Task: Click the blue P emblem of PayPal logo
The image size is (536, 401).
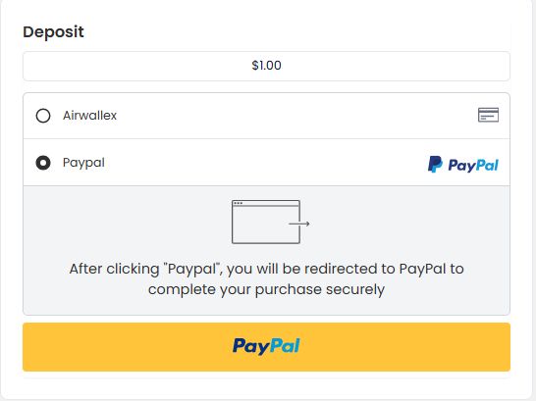Action: click(435, 164)
